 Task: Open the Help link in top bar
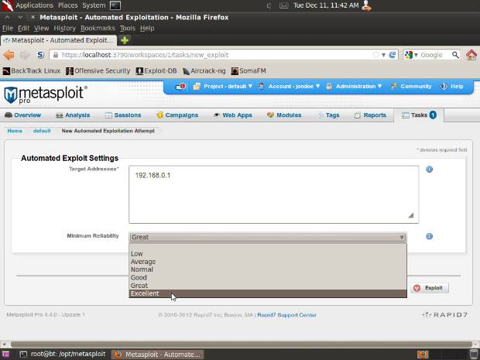452,87
